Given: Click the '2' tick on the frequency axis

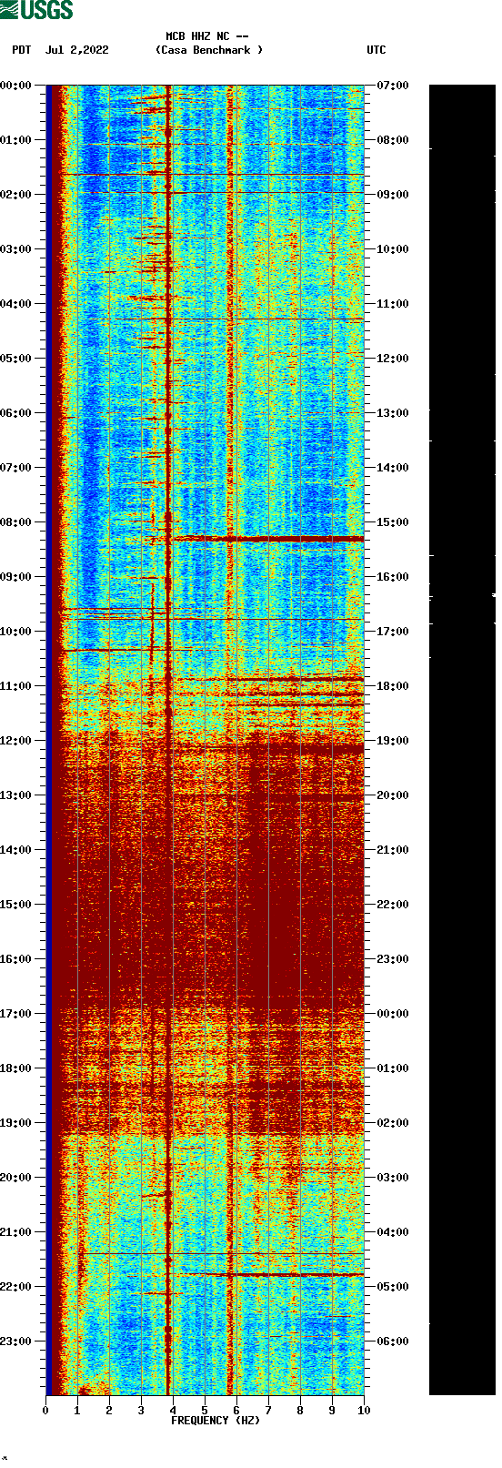Looking at the screenshot, I should [x=109, y=1411].
